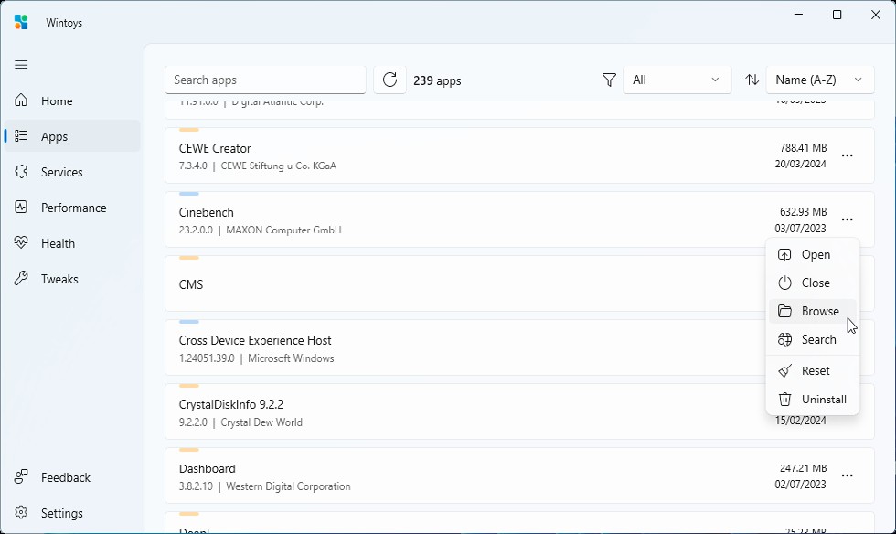Click the filter funnel icon
The image size is (896, 534).
click(609, 80)
